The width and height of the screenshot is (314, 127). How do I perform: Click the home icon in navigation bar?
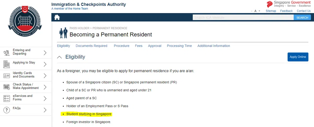point(57,18)
